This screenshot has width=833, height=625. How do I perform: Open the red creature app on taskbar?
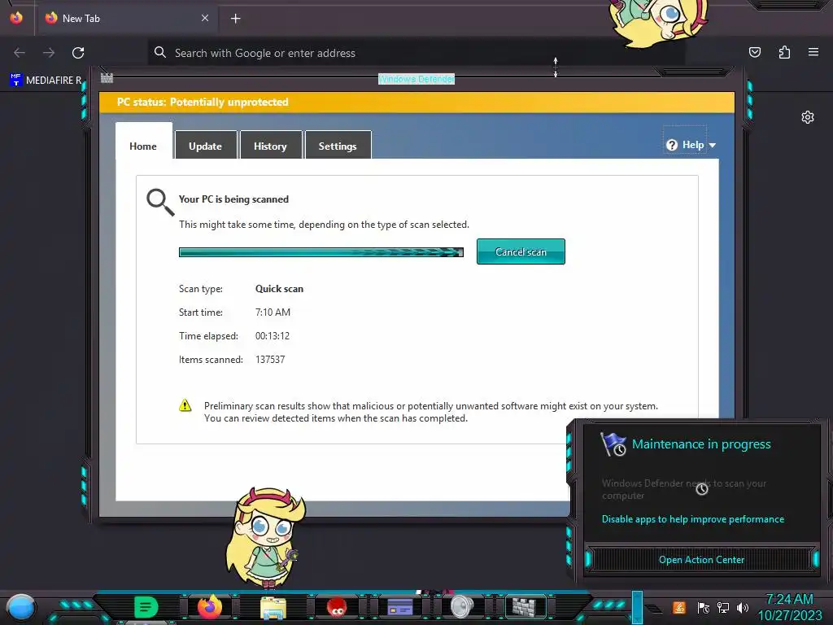(x=336, y=607)
